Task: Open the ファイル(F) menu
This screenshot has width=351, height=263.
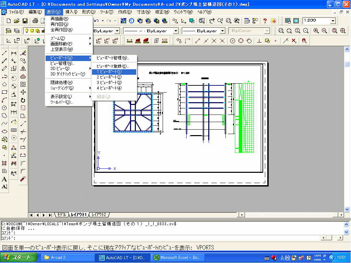Action: coord(16,12)
